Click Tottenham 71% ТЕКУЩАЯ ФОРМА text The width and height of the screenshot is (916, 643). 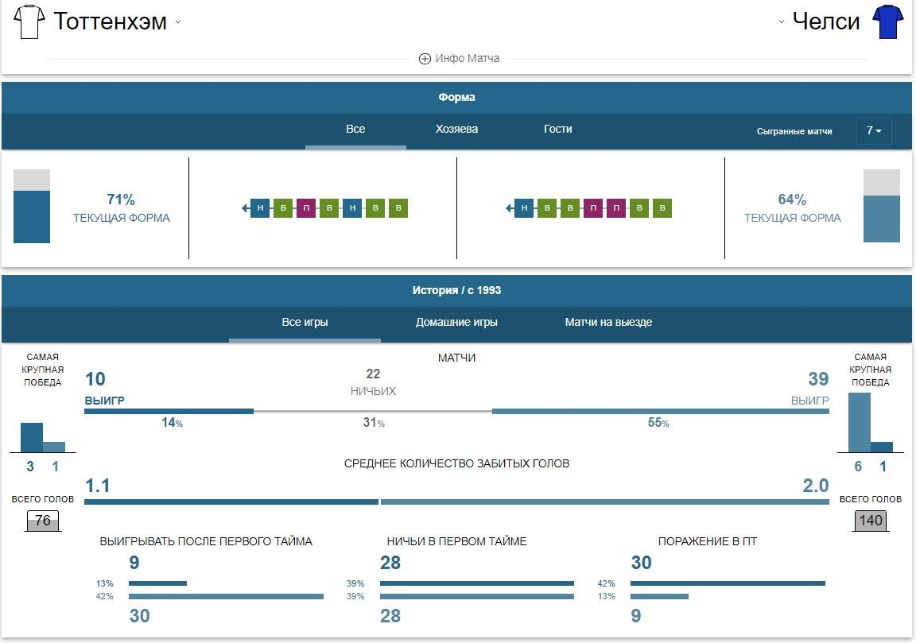click(121, 208)
